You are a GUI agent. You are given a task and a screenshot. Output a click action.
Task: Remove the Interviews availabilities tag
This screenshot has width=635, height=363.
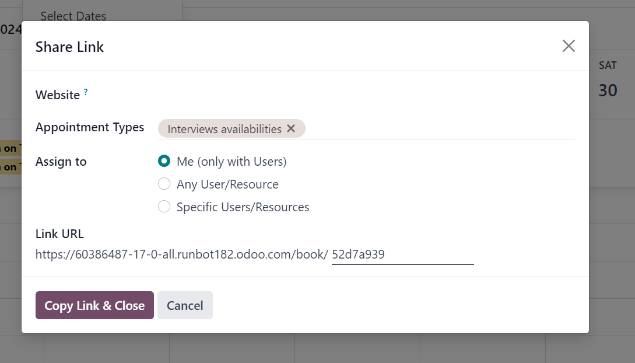click(x=291, y=128)
